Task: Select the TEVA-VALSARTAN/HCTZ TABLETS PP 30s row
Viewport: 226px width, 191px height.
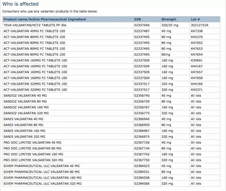Action: pyautogui.click(x=35, y=25)
